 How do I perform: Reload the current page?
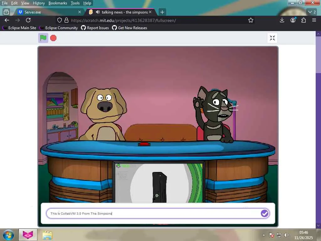click(x=28, y=20)
